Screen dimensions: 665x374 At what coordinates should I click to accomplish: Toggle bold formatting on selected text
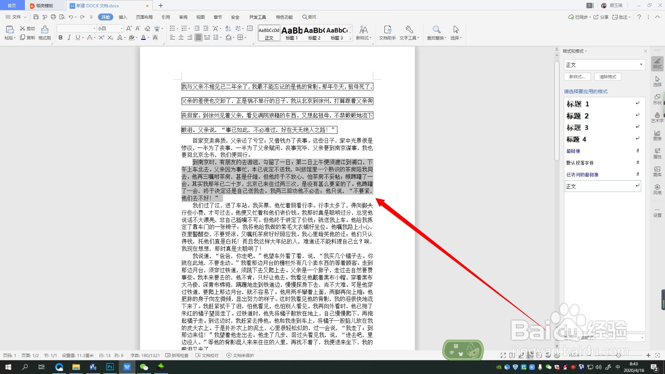tap(61, 37)
